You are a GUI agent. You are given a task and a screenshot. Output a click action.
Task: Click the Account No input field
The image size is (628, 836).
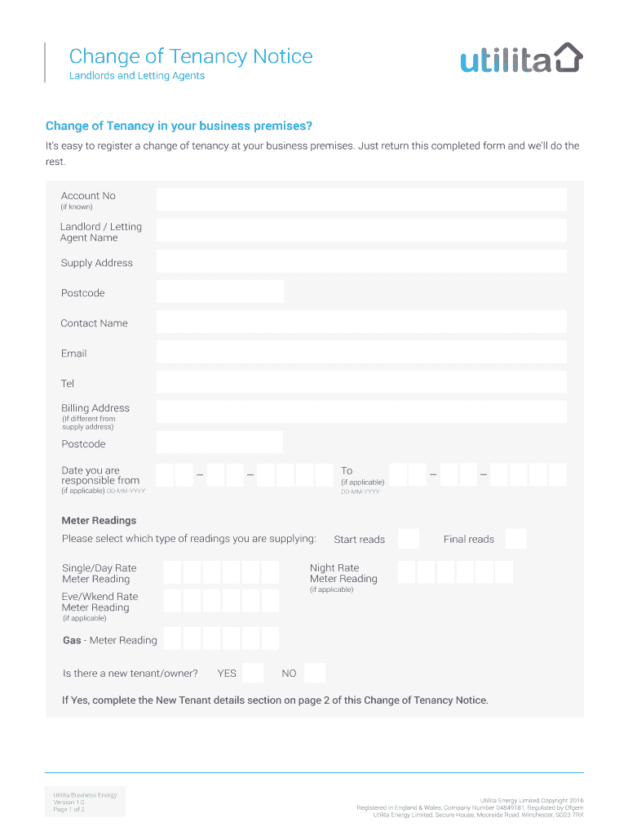click(361, 200)
